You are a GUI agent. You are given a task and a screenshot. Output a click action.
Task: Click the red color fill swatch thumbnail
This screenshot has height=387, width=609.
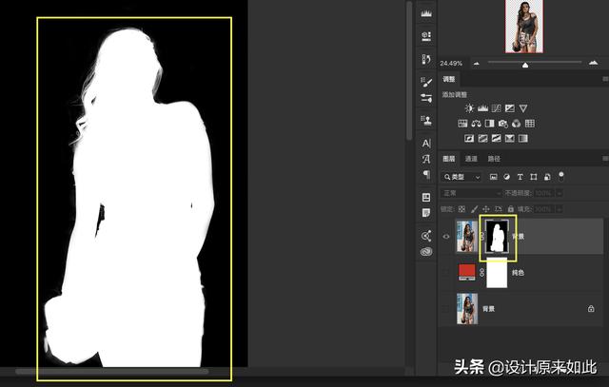point(467,273)
